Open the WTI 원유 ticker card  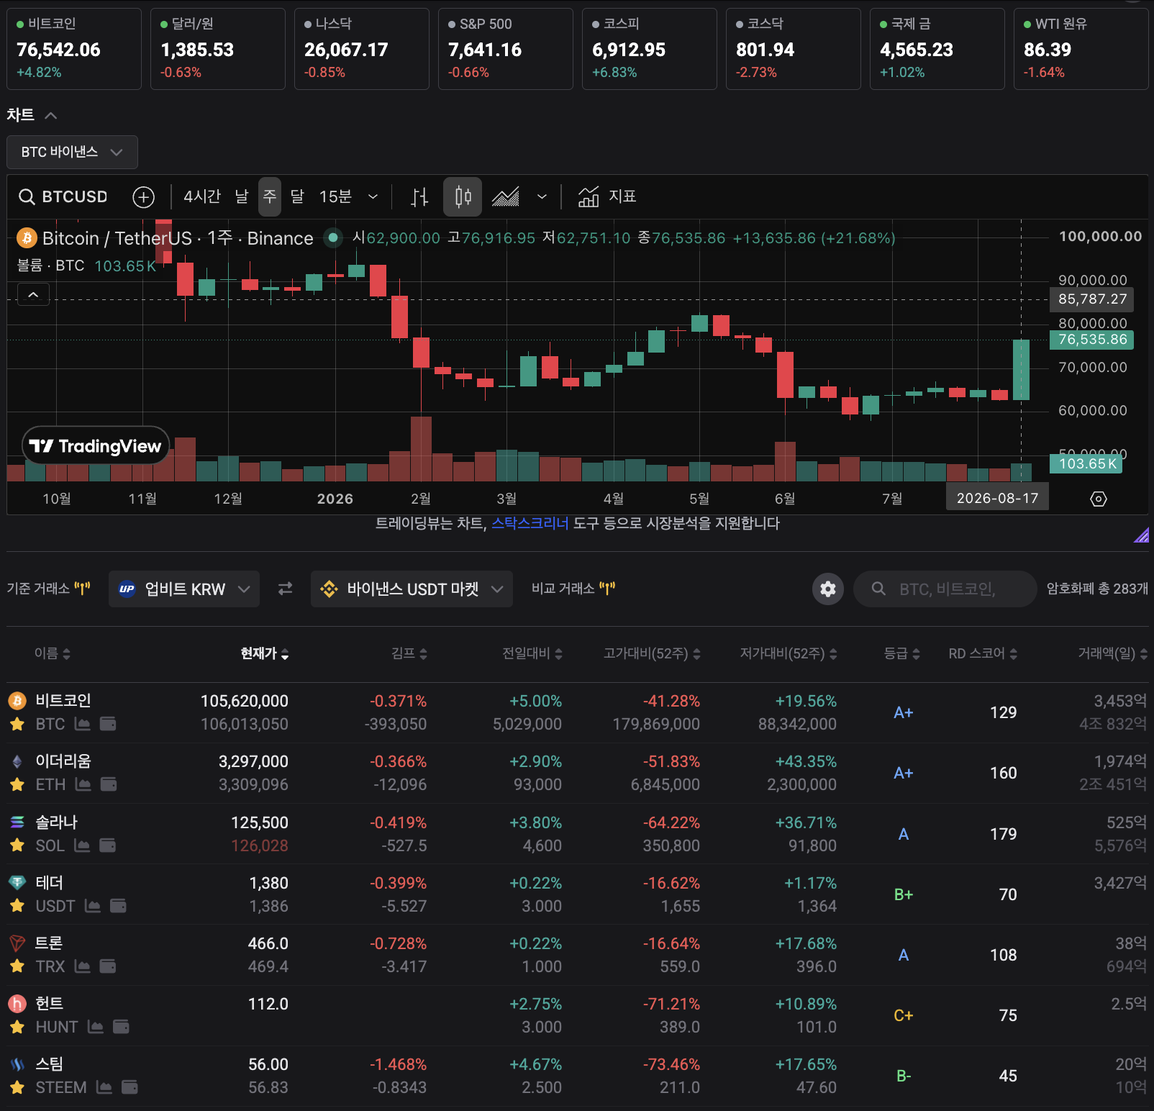(x=1081, y=49)
